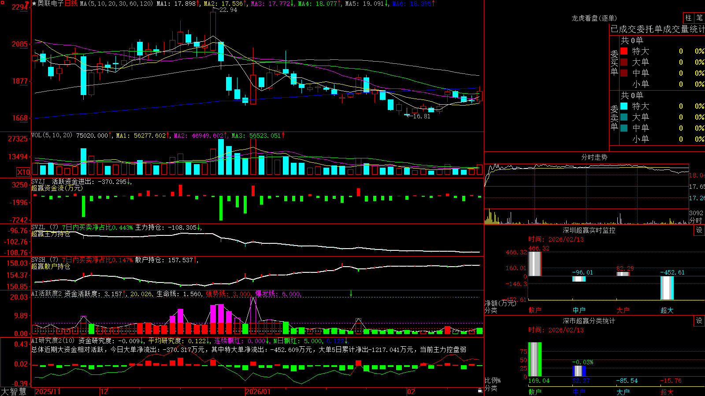Click the 16.81 low price annotation
This screenshot has height=396, width=705.
(x=421, y=116)
